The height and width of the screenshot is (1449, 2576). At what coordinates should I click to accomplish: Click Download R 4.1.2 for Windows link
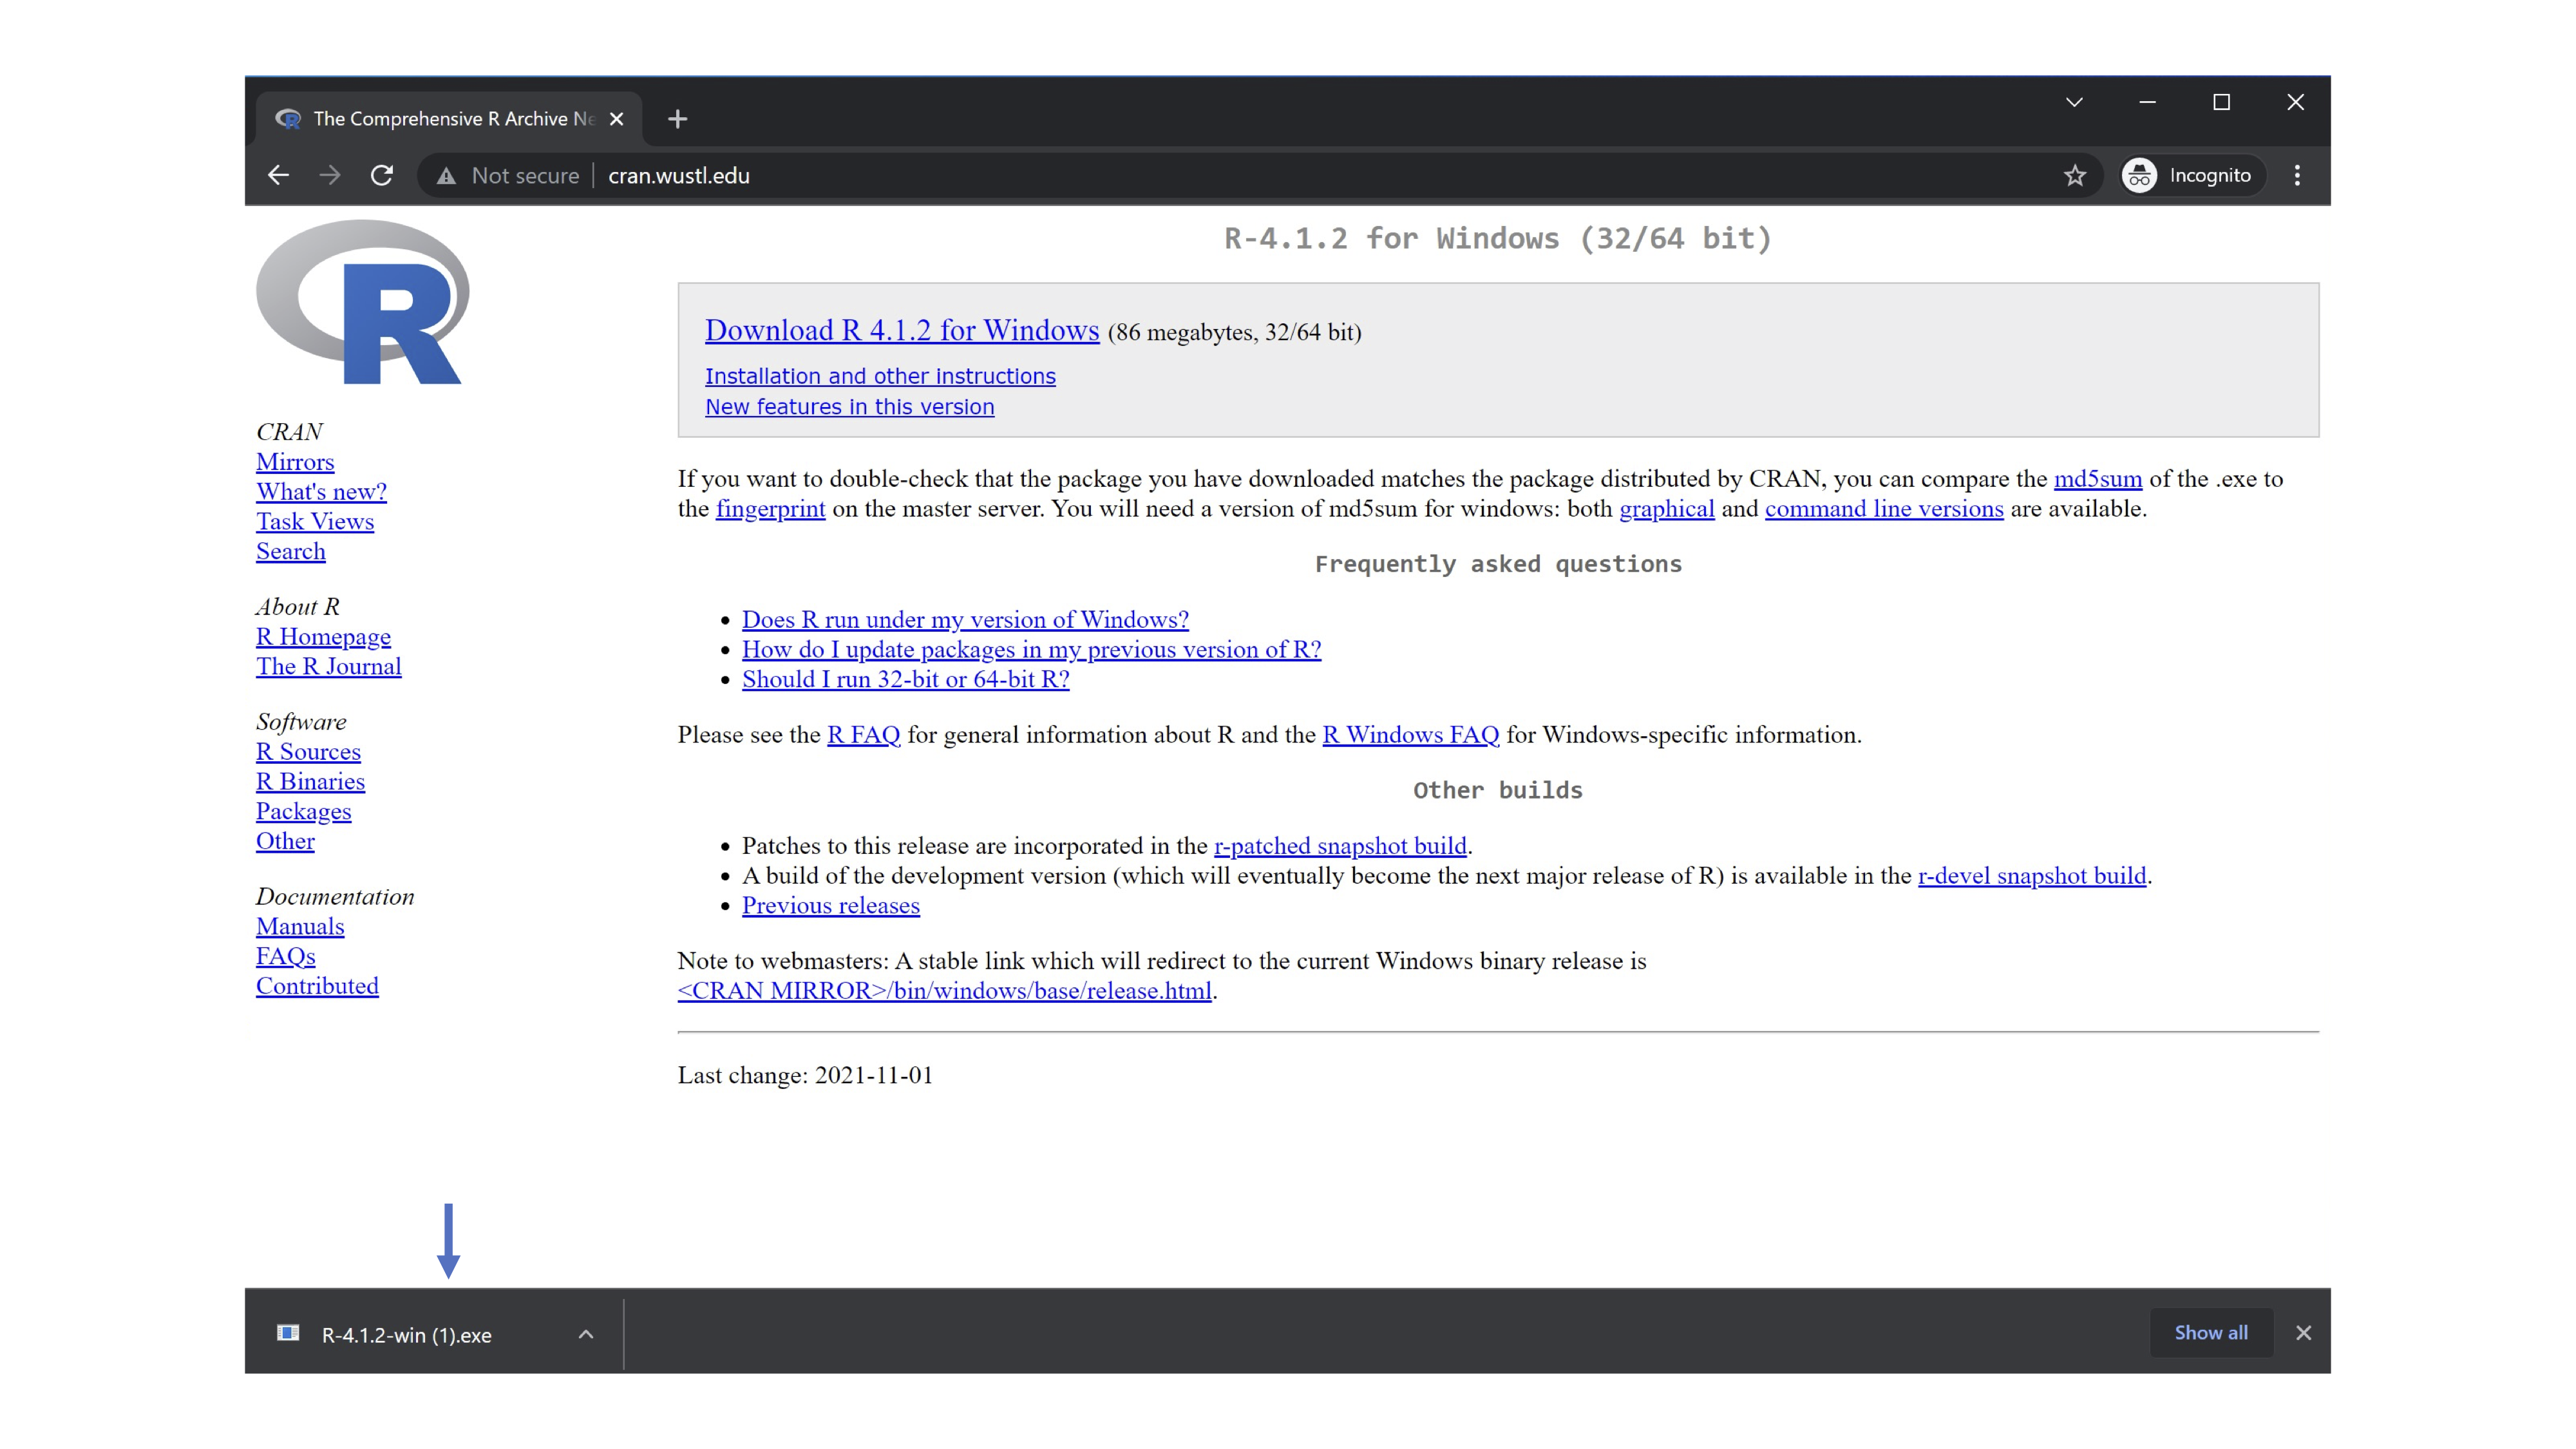click(x=901, y=330)
